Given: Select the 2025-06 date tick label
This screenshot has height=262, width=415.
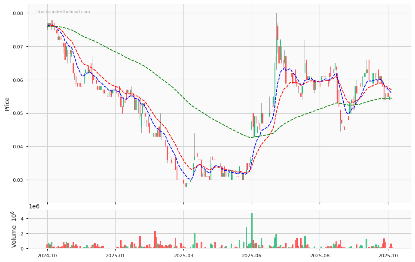Looking at the screenshot, I should [x=252, y=256].
